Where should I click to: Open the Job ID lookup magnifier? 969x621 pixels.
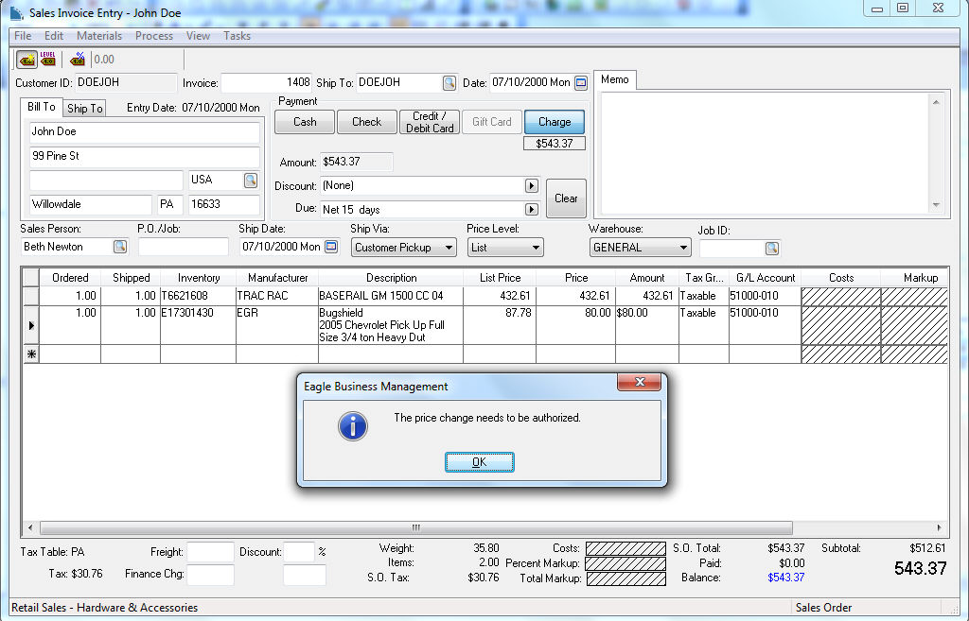click(772, 248)
